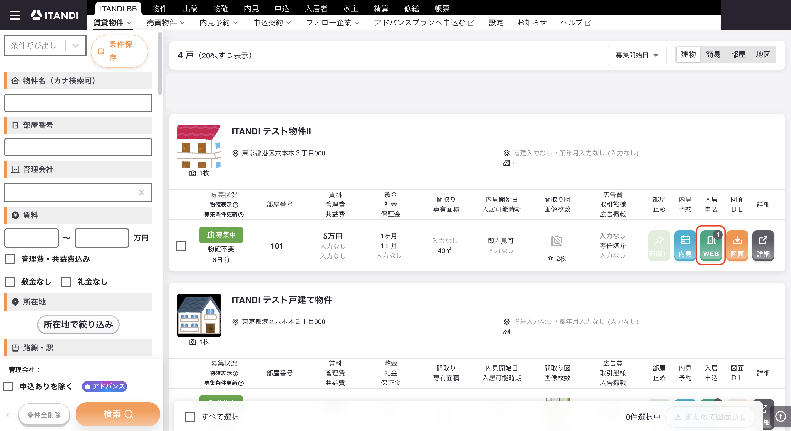The image size is (791, 431).
Task: Click the floors layer icon for テスト物件II
Action: coord(507,153)
